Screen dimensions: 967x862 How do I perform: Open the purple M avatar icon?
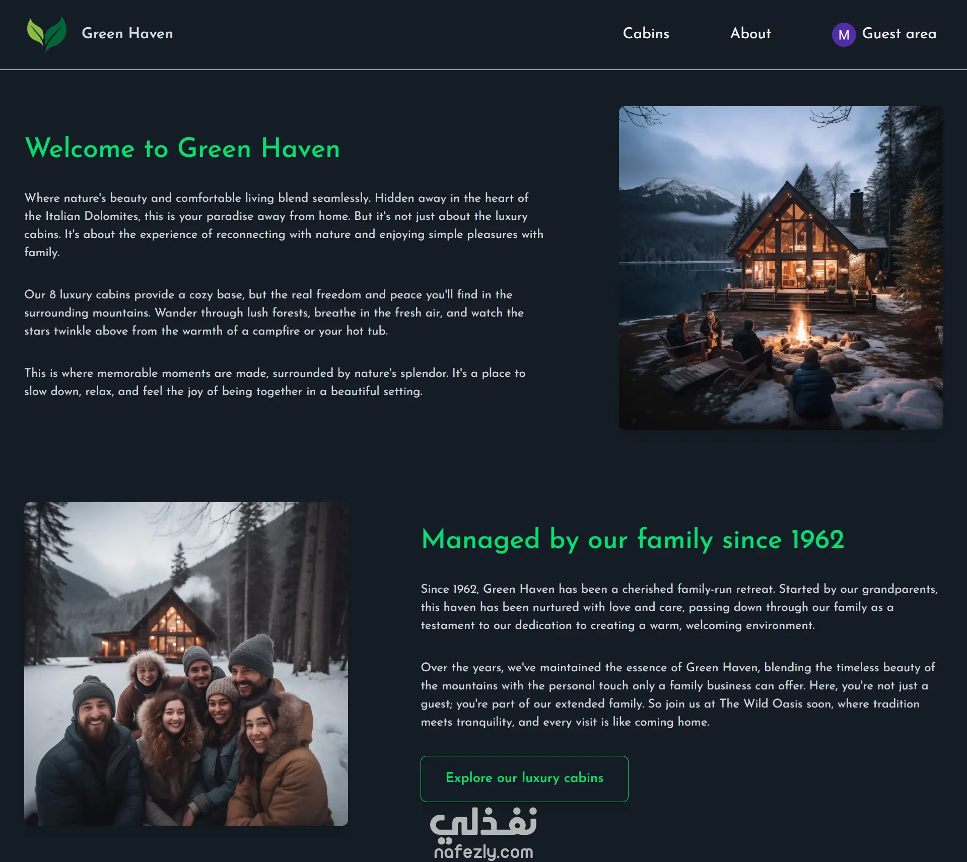point(844,35)
